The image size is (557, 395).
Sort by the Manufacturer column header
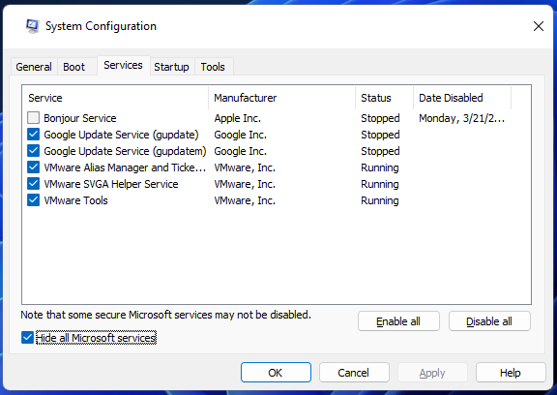tap(281, 98)
